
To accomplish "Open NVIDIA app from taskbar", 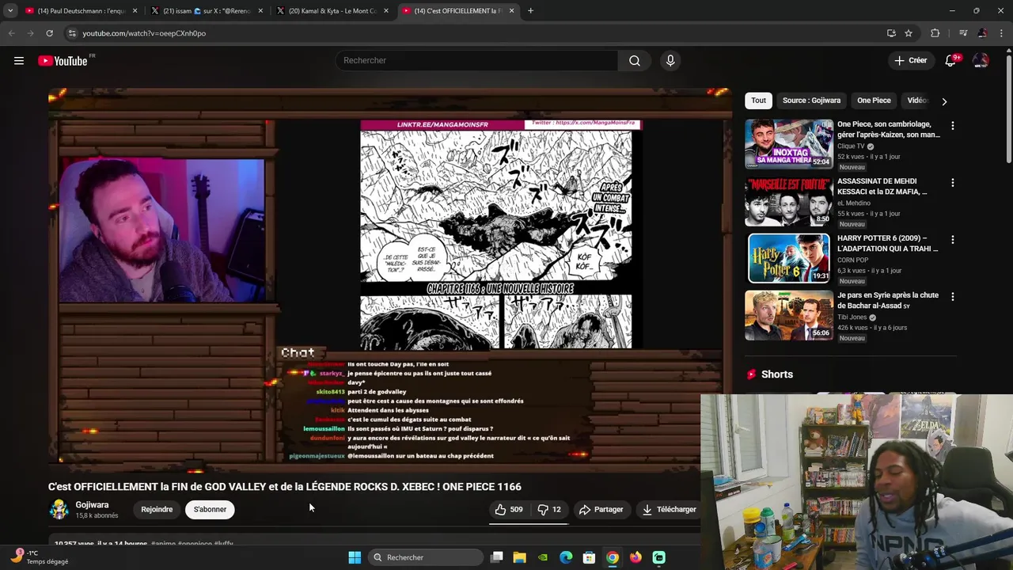I will pos(543,557).
